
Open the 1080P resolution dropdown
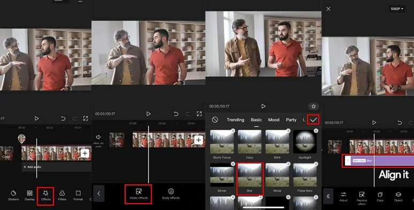(x=397, y=9)
